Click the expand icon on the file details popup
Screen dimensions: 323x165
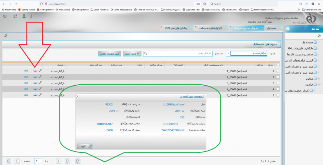click(78, 97)
